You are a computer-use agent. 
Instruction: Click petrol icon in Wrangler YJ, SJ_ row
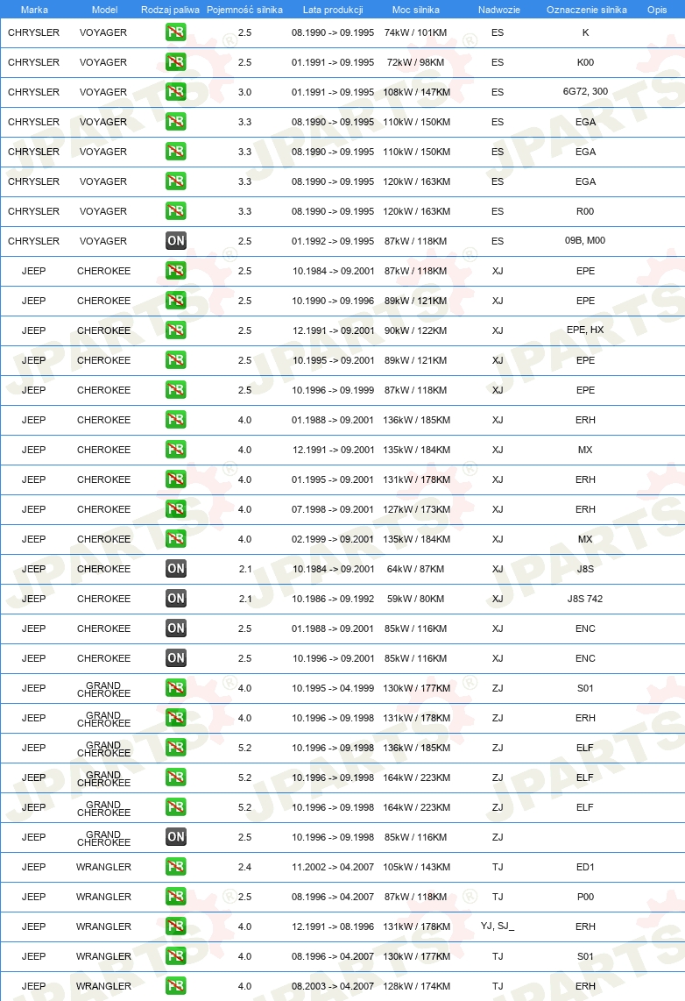[175, 926]
